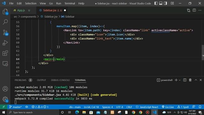Open the Run menu
204x115 pixels.
click(x=59, y=4)
